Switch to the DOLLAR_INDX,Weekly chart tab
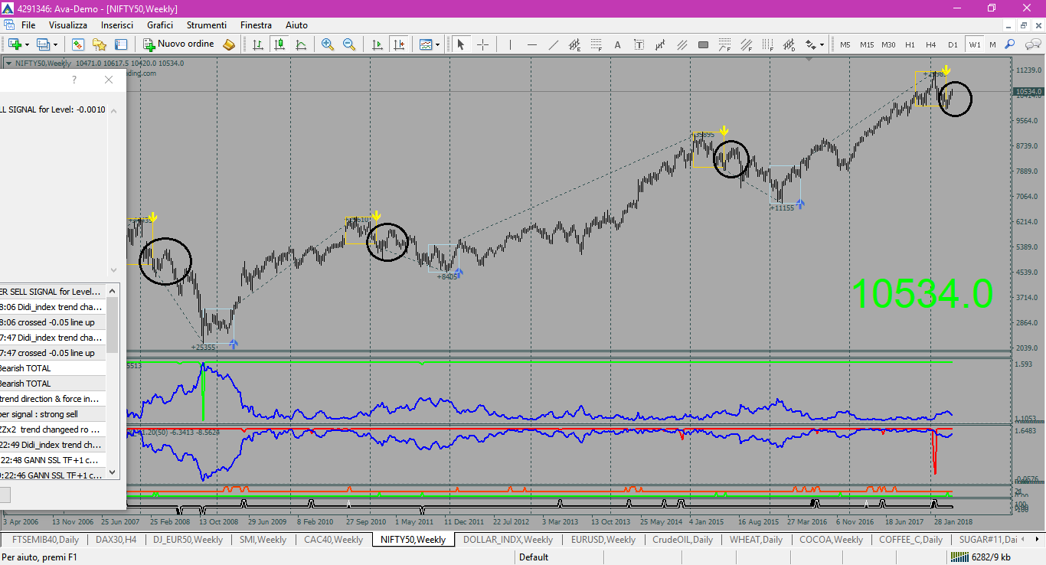The height and width of the screenshot is (565, 1046). coord(508,540)
